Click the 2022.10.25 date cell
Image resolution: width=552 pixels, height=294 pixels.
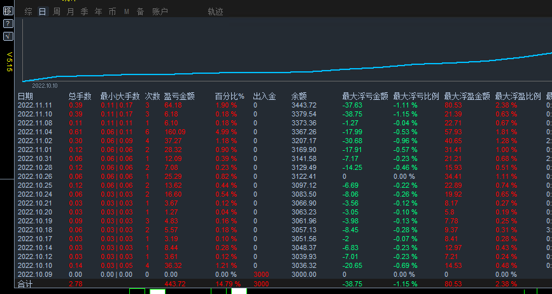35,185
